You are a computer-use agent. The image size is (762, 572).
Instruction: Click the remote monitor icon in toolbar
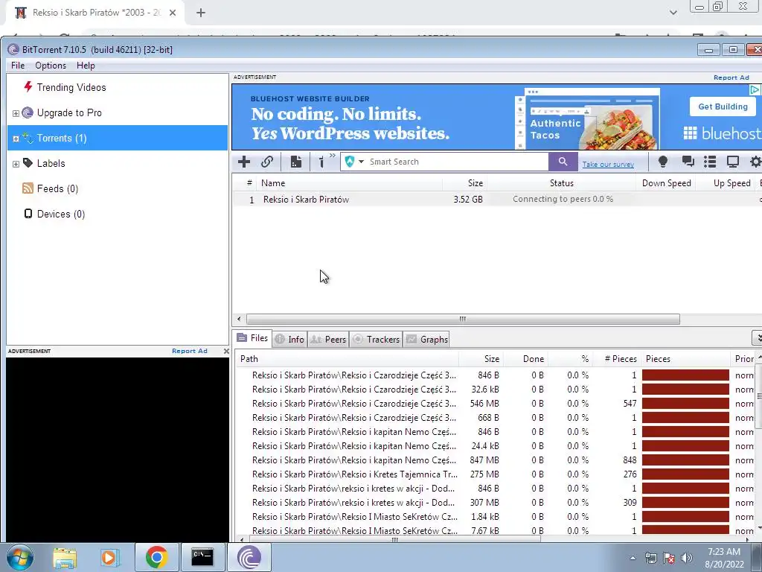(x=732, y=162)
